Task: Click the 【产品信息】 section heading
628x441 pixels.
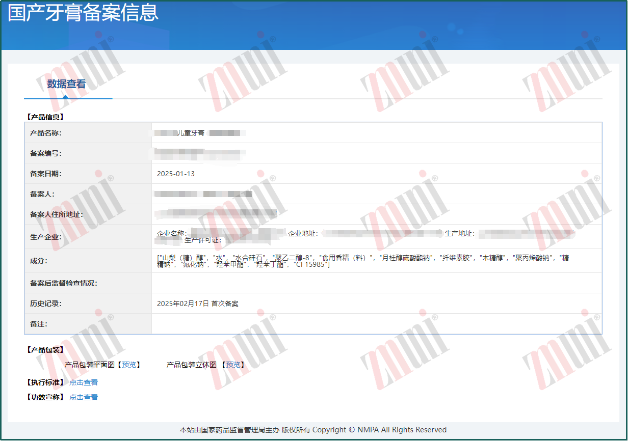Action: point(45,117)
